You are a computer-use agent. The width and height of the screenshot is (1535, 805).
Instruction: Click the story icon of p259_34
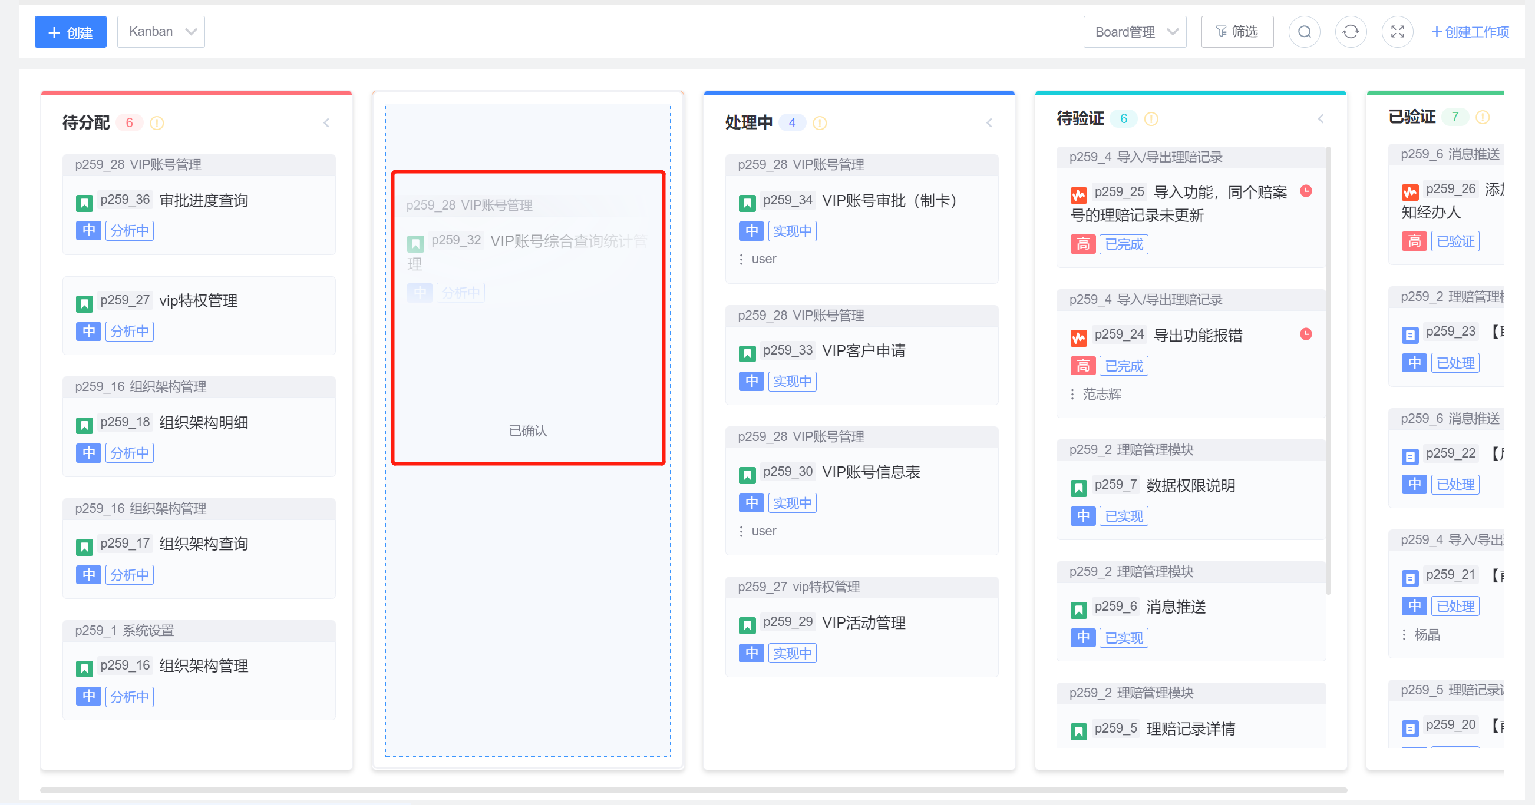pos(747,203)
